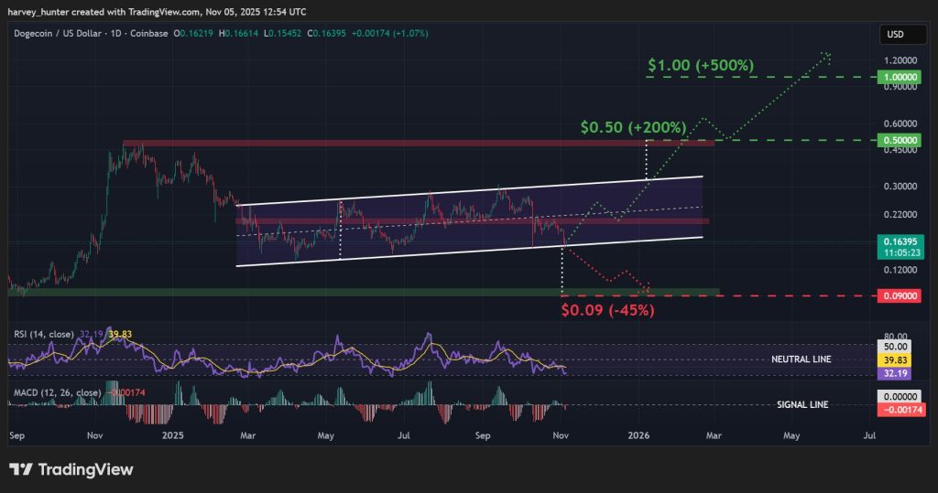
Task: Click the green arrowhead at the projection's top
Action: 827,57
